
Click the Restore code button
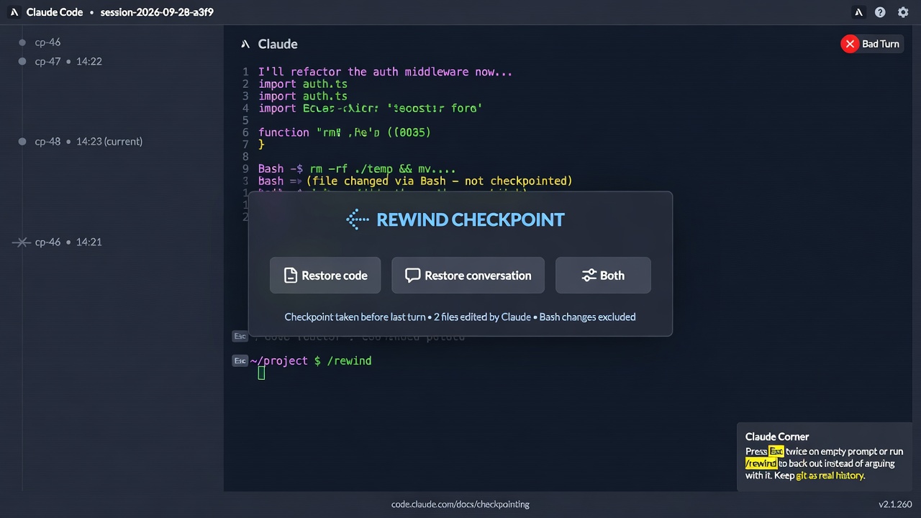tap(325, 276)
